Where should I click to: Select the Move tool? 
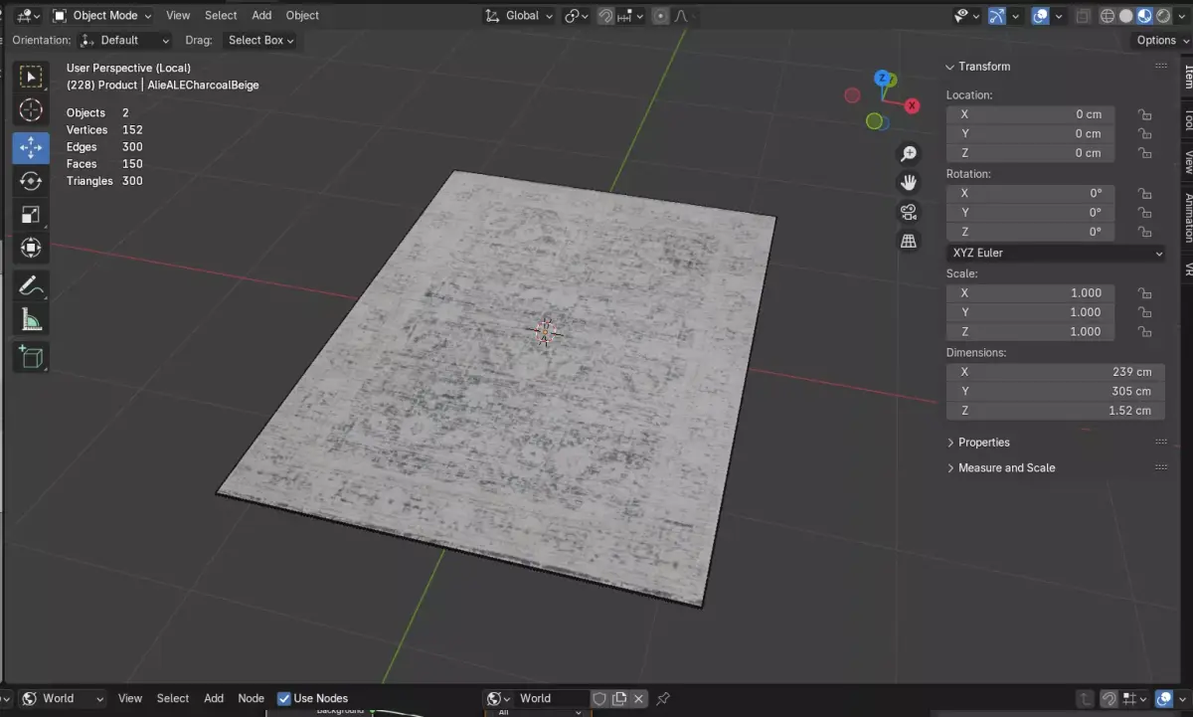coord(31,147)
